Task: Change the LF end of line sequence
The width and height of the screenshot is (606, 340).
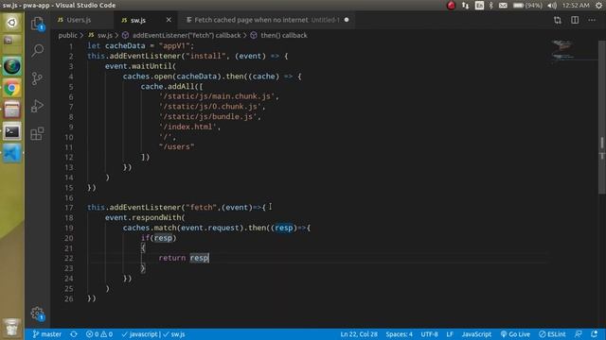Action: [x=450, y=334]
